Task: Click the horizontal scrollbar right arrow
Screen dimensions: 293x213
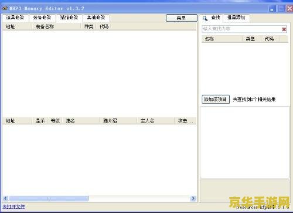Action: [x=193, y=198]
